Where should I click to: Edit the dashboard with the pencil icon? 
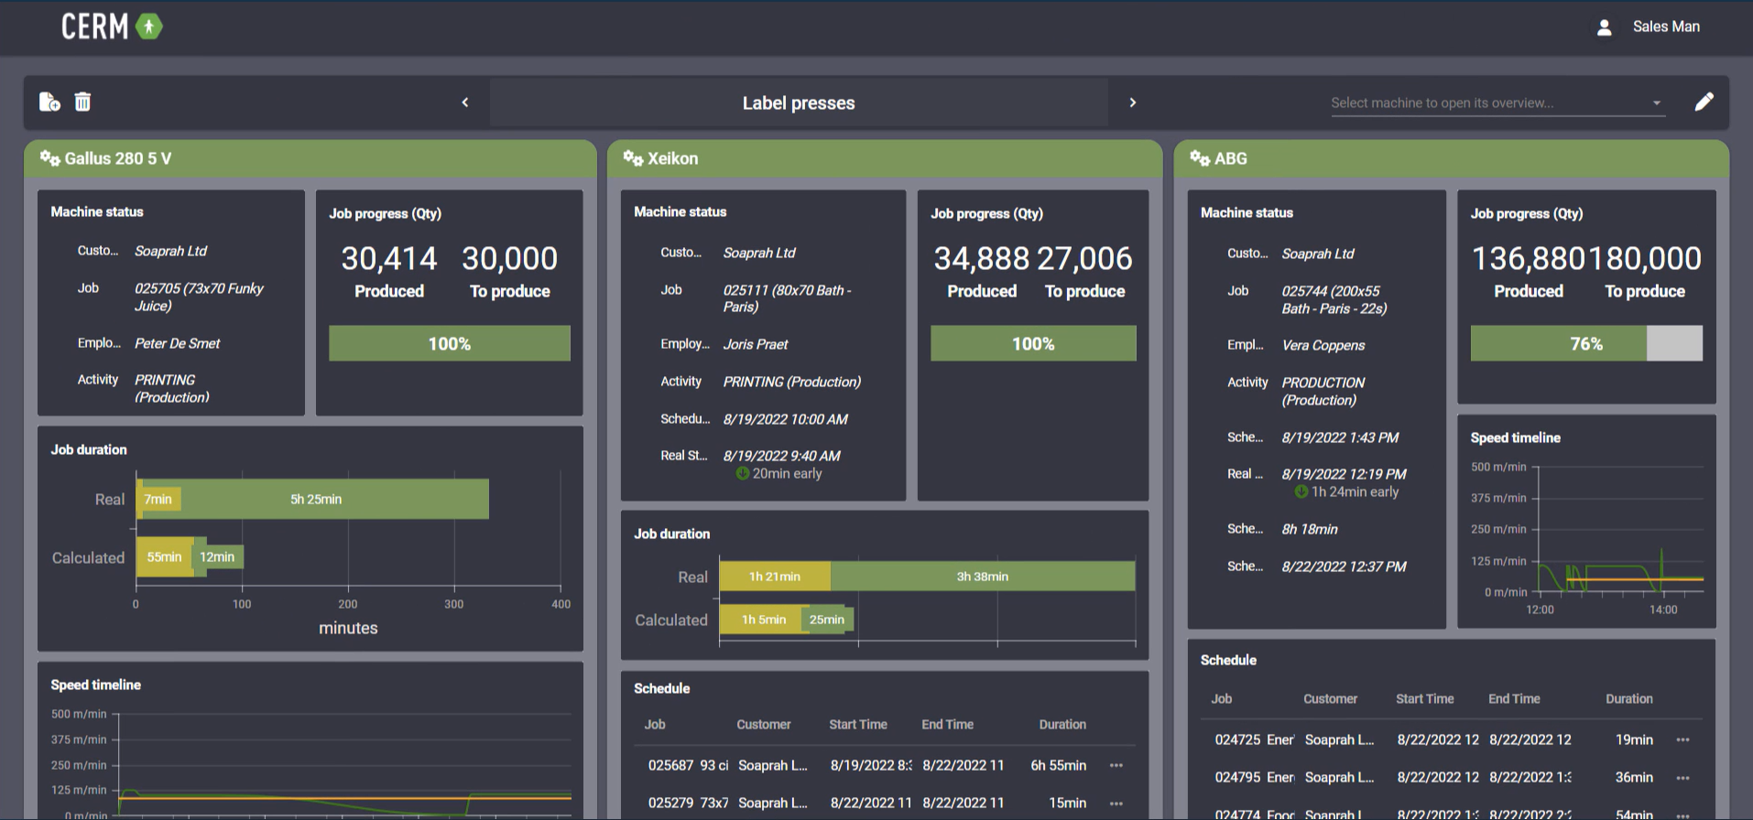tap(1704, 102)
